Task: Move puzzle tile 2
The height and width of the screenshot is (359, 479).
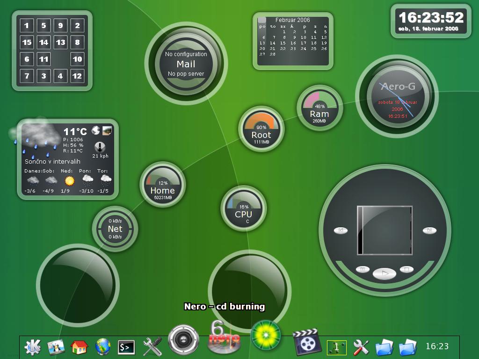Action: 77,25
